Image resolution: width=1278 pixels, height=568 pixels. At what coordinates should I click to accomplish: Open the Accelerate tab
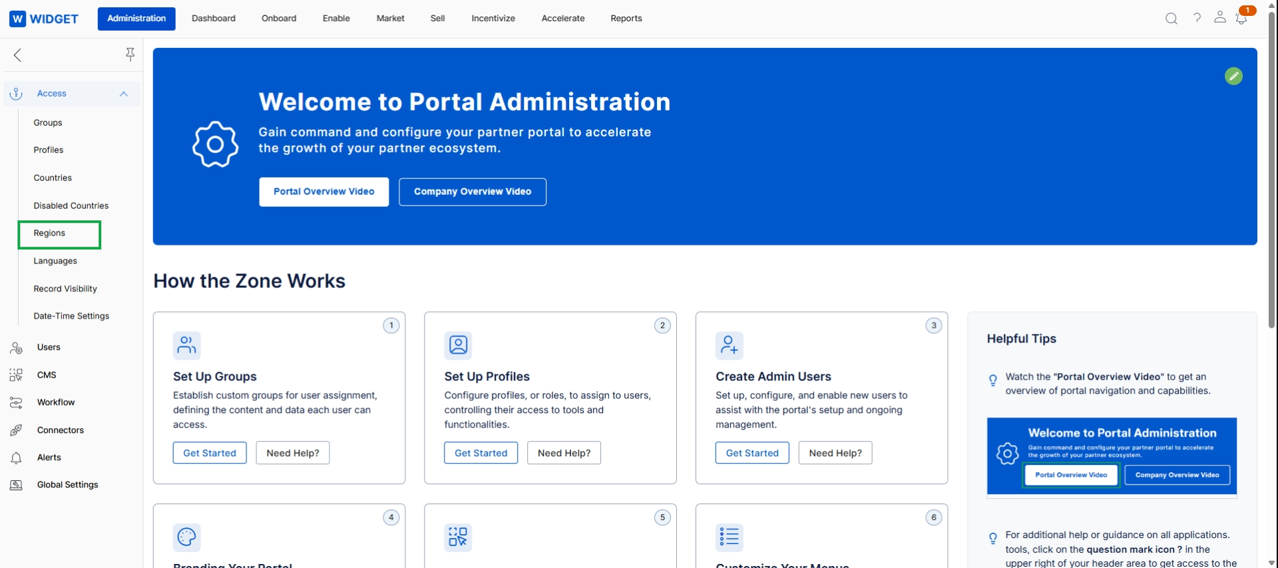coord(563,19)
